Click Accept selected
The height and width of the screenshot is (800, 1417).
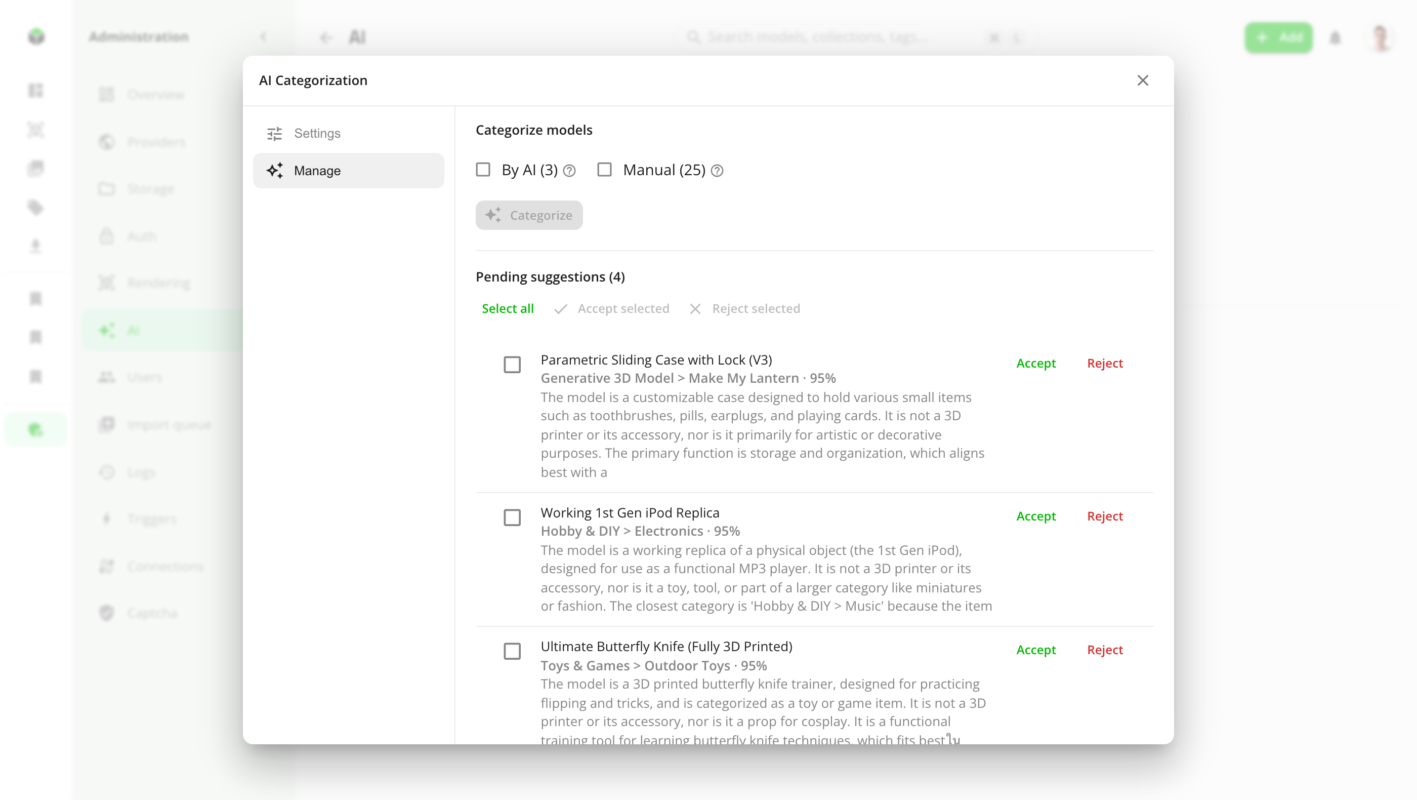611,309
